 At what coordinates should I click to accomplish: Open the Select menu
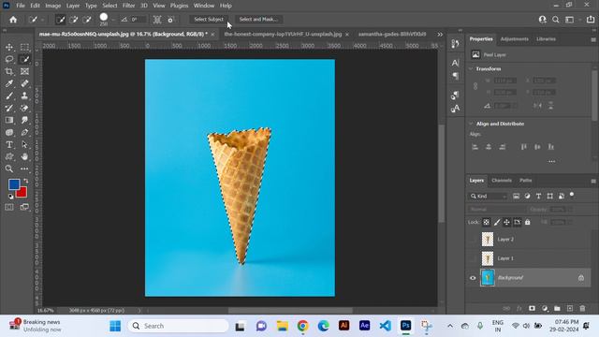click(110, 6)
